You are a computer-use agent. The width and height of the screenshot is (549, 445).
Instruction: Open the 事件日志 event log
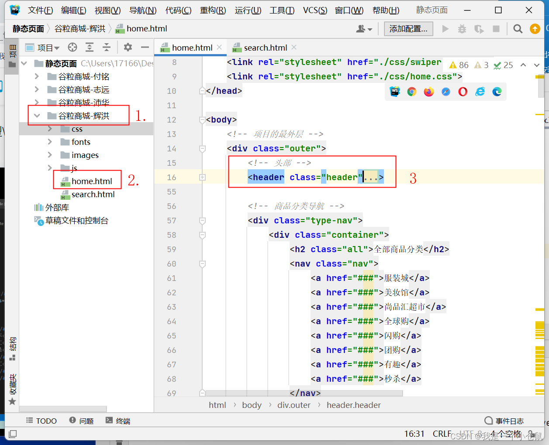(504, 421)
